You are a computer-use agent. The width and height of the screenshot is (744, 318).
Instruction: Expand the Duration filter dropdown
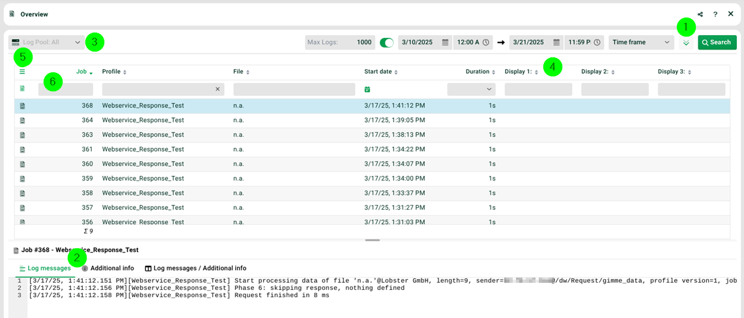click(x=471, y=89)
